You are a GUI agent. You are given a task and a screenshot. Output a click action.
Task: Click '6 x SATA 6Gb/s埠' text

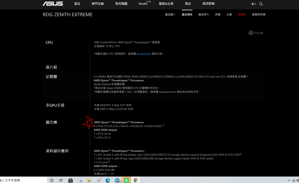(104, 170)
